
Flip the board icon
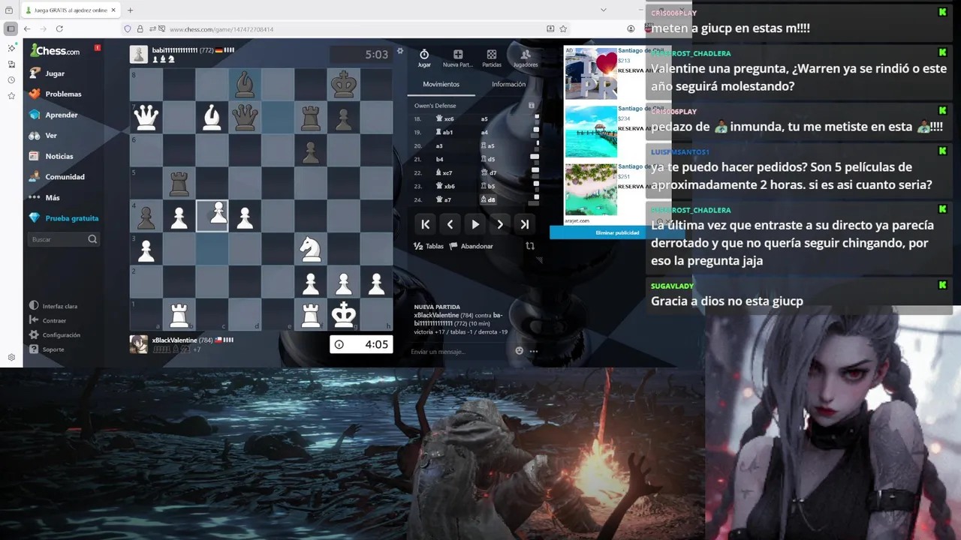530,246
